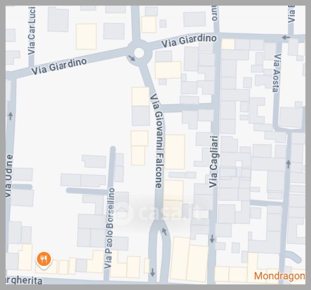
Task: Click the Via Aosta street label
Action: click(x=277, y=73)
